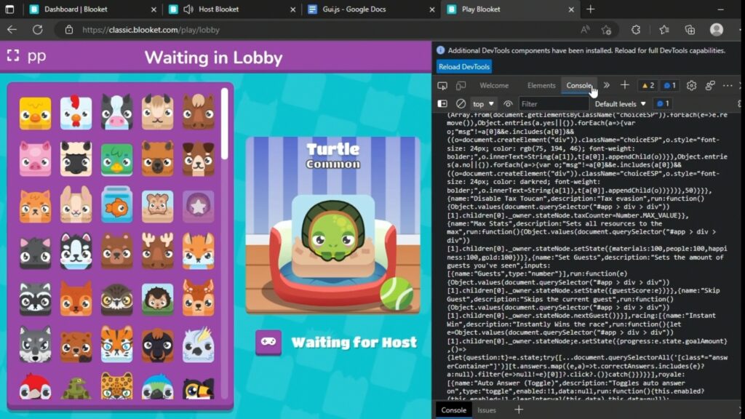Switch to Gui.js Google Docs tab

(x=372, y=9)
